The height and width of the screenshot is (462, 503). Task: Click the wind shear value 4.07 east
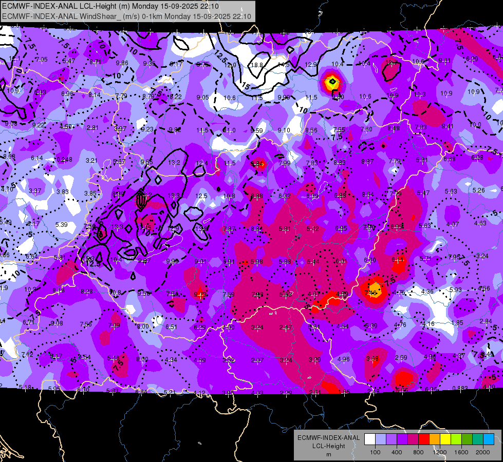(452, 224)
